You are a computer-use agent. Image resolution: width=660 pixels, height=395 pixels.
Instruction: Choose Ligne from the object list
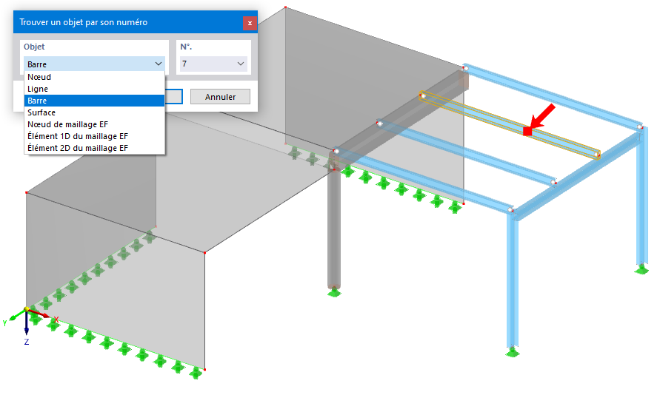94,89
